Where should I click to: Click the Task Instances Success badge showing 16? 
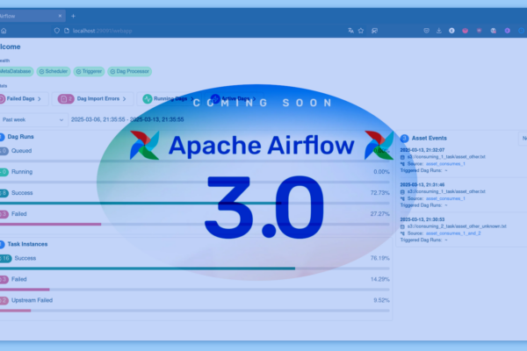click(x=6, y=258)
